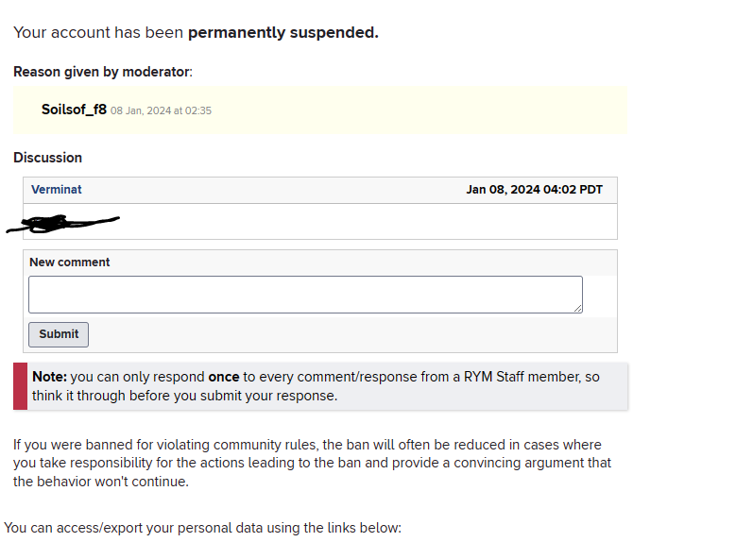Open the Verminat user profile link

[56, 190]
